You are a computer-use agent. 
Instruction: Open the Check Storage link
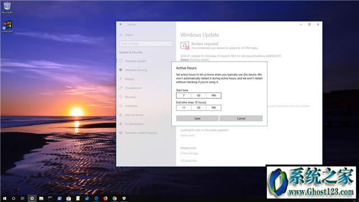190,153
